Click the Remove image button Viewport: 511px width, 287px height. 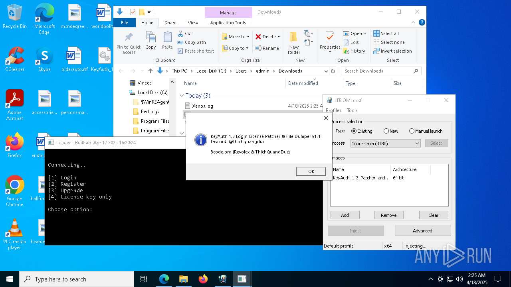[388, 215]
